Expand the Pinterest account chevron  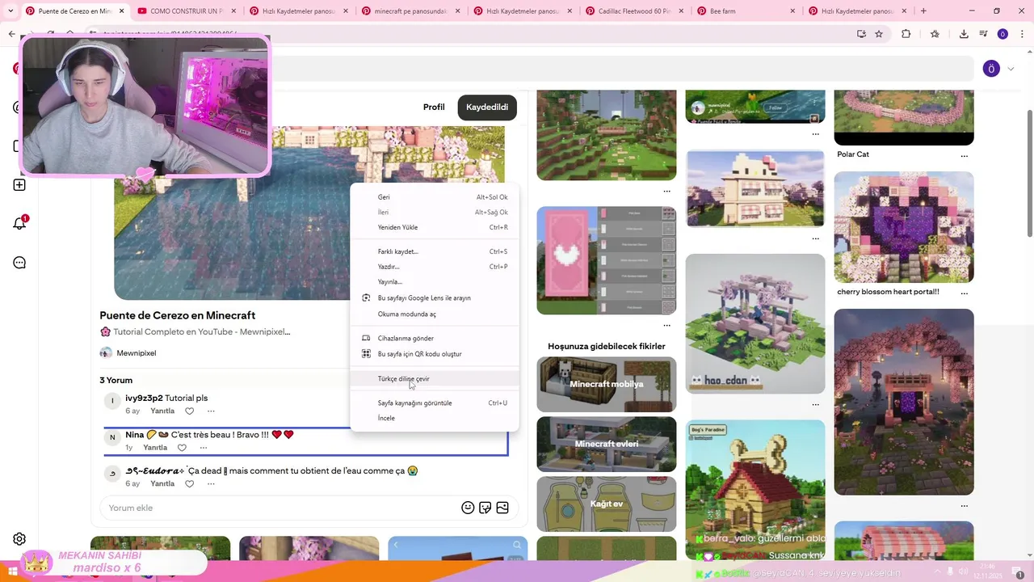[1011, 69]
